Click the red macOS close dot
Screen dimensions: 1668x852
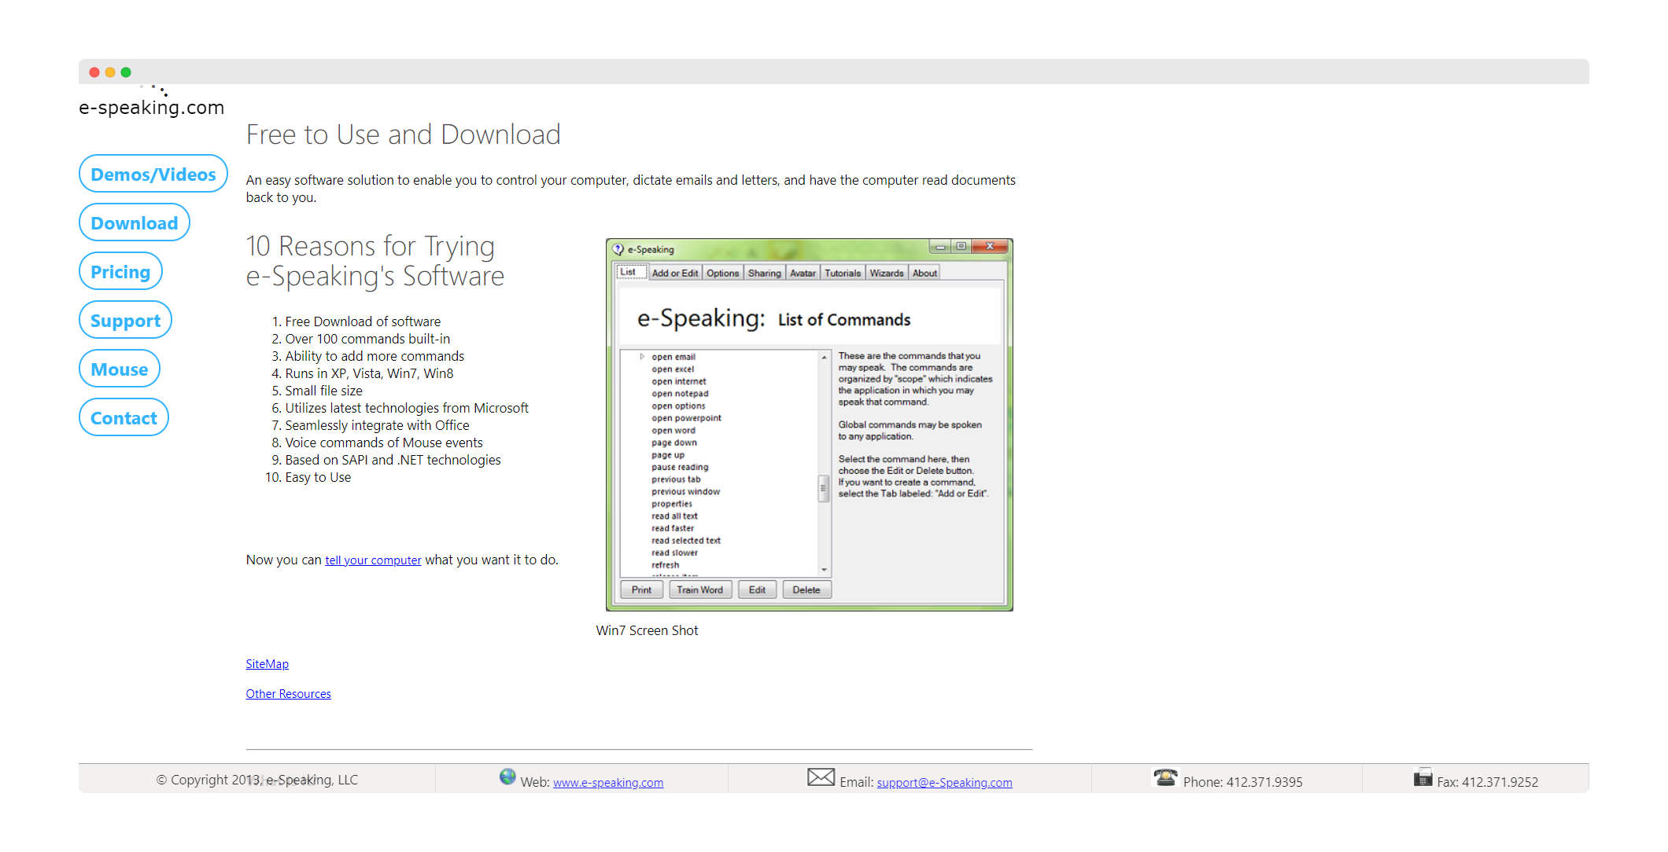pos(94,72)
